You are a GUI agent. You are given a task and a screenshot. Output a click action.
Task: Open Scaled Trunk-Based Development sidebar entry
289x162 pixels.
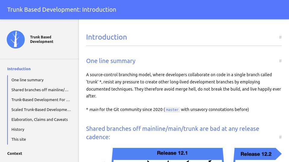41,110
